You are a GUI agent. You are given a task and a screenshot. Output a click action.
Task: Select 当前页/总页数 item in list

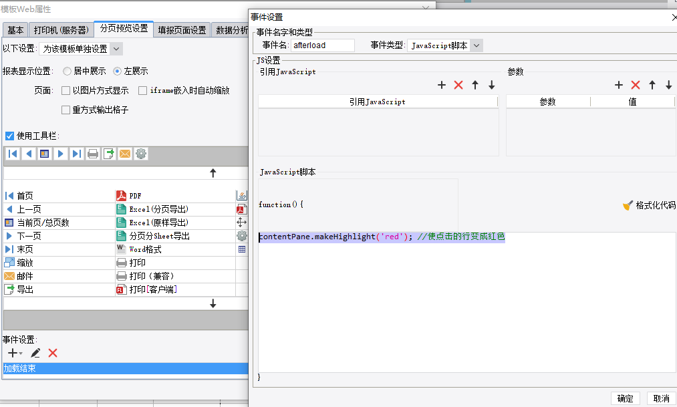point(59,223)
